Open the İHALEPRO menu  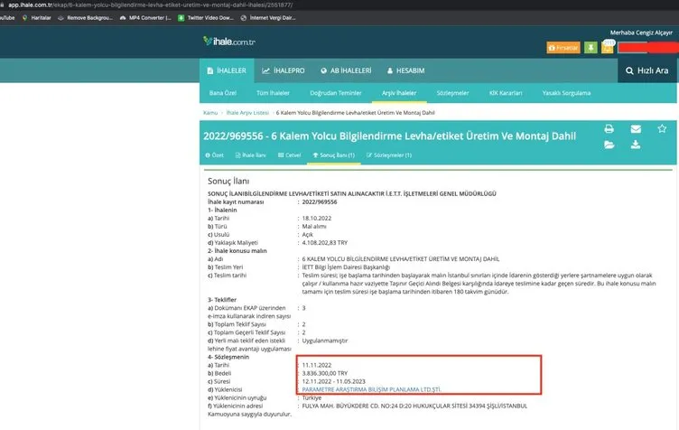tap(284, 70)
